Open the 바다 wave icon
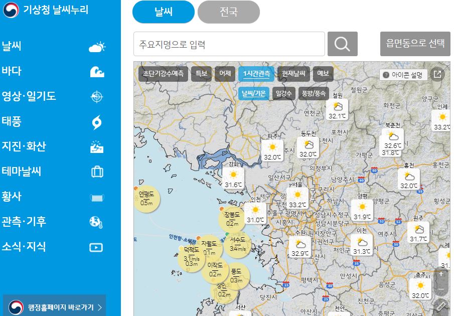This screenshot has width=454, height=316. (97, 72)
